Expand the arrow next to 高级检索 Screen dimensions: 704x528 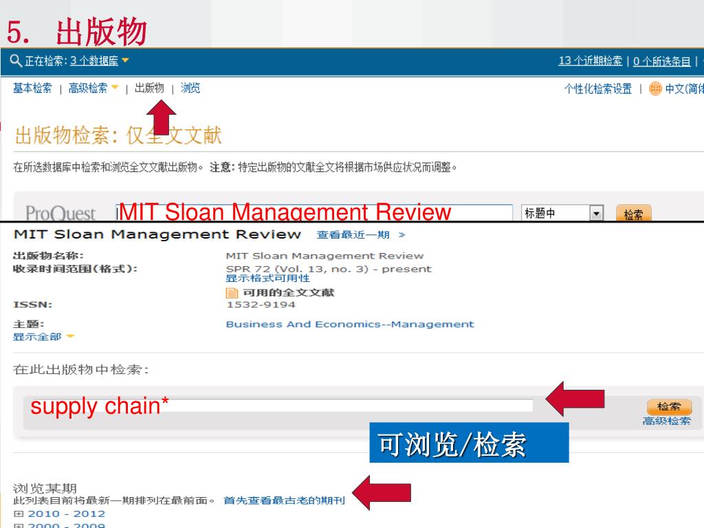click(x=115, y=87)
